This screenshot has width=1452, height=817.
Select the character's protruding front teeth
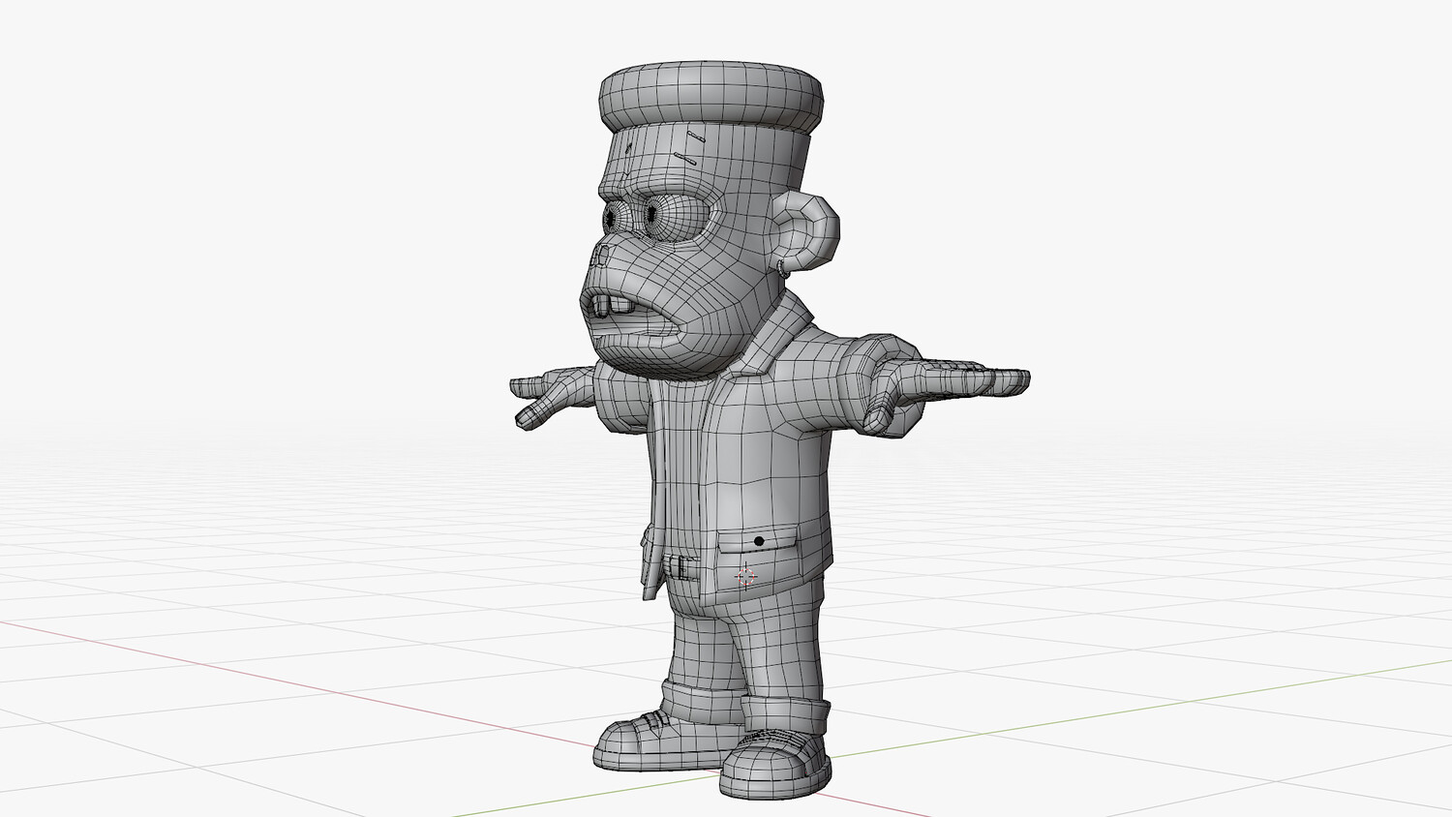pos(612,307)
